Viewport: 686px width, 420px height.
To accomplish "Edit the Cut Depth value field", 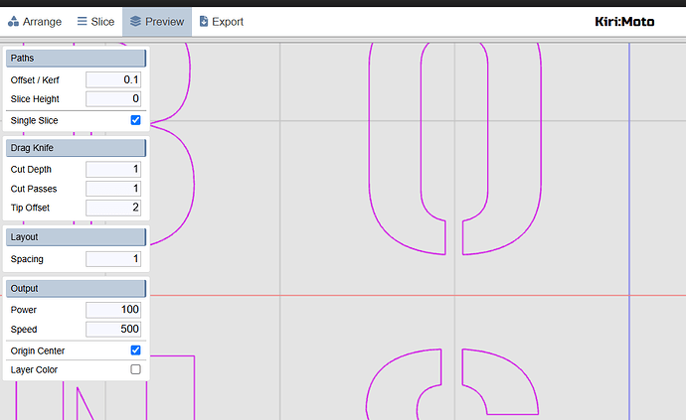I will (x=113, y=169).
